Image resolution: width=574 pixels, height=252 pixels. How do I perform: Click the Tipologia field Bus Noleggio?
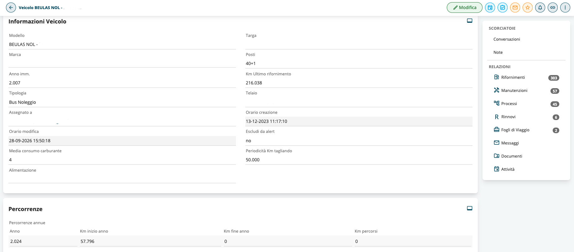tap(122, 102)
